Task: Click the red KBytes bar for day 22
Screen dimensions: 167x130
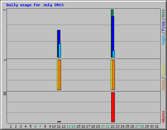Action: coord(113,107)
